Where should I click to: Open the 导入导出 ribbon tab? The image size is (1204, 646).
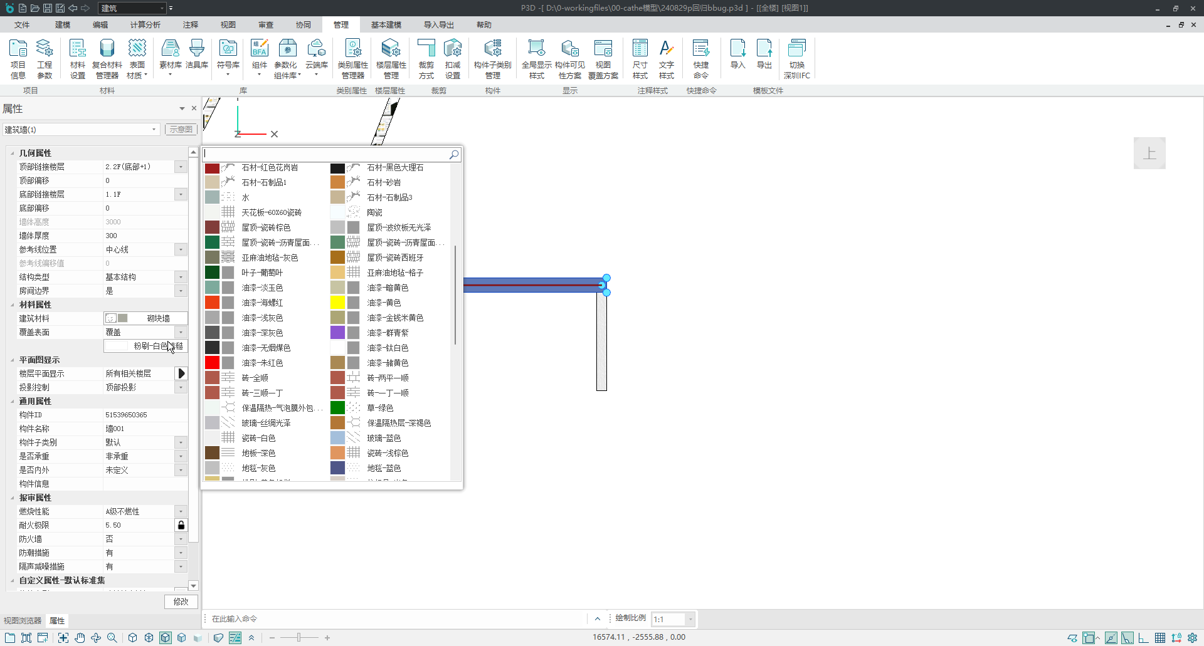click(x=438, y=25)
